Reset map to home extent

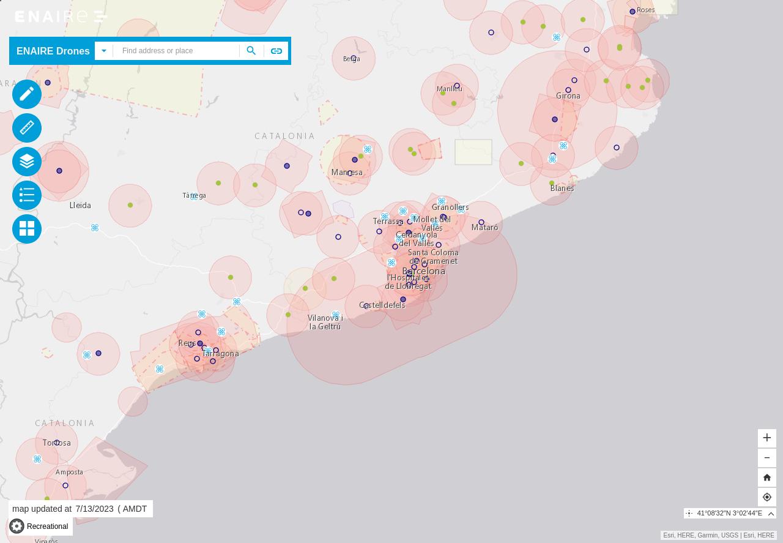(767, 477)
